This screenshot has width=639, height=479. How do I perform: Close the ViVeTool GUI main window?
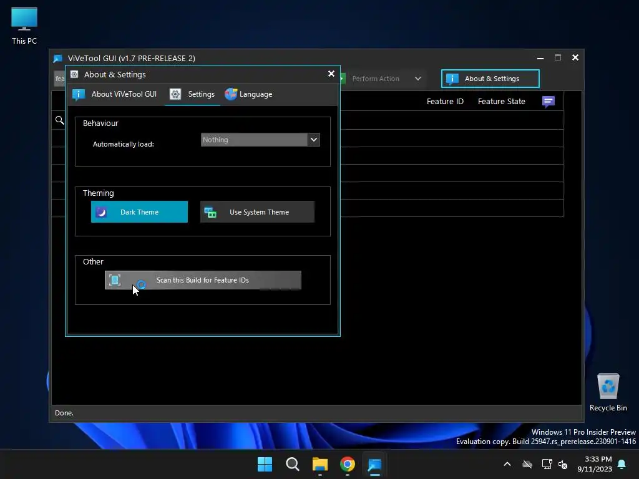[575, 58]
